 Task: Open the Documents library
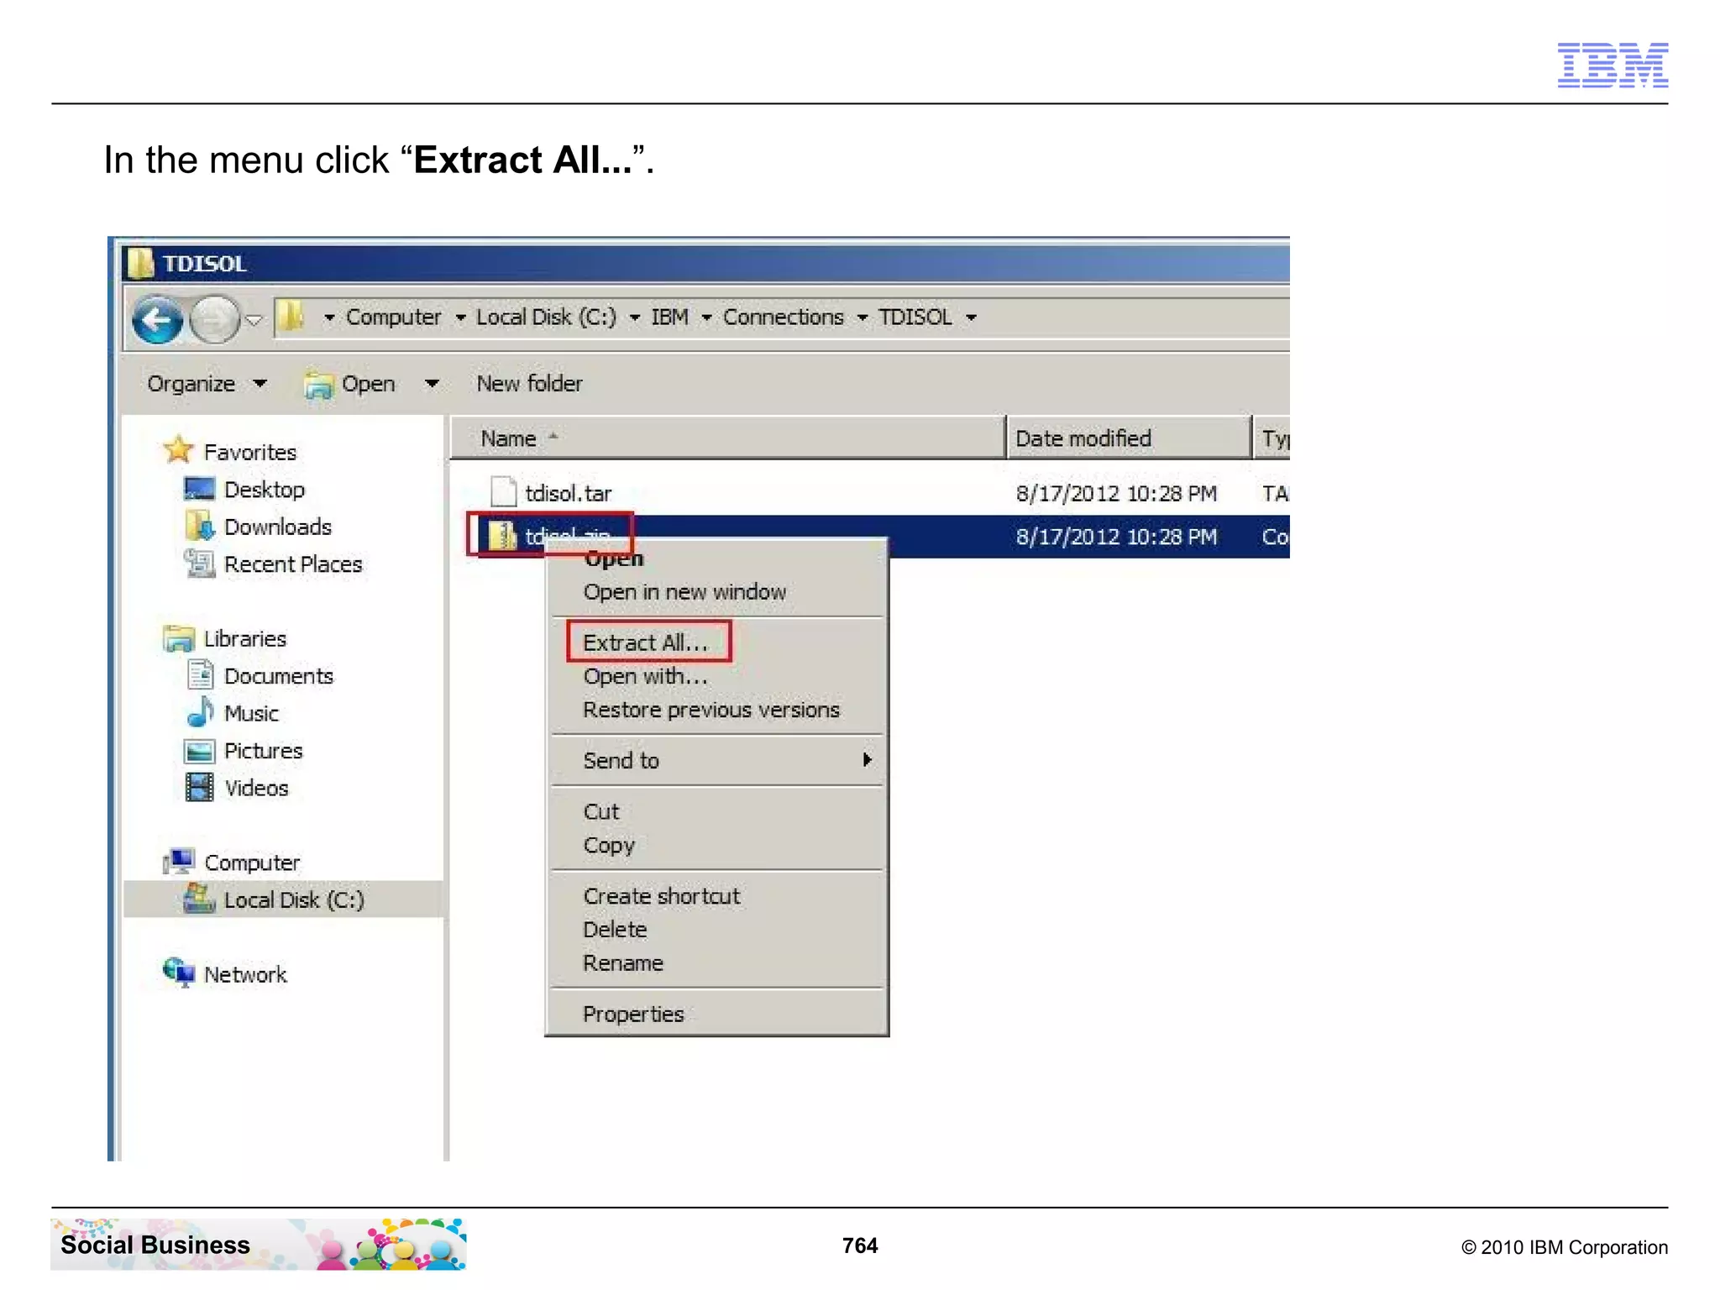tap(279, 676)
